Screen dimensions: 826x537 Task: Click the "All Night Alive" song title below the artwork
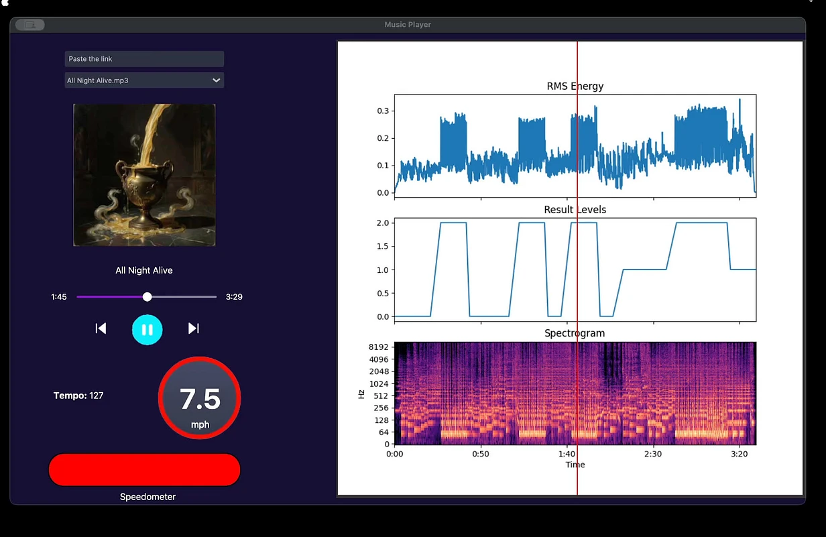click(x=144, y=270)
